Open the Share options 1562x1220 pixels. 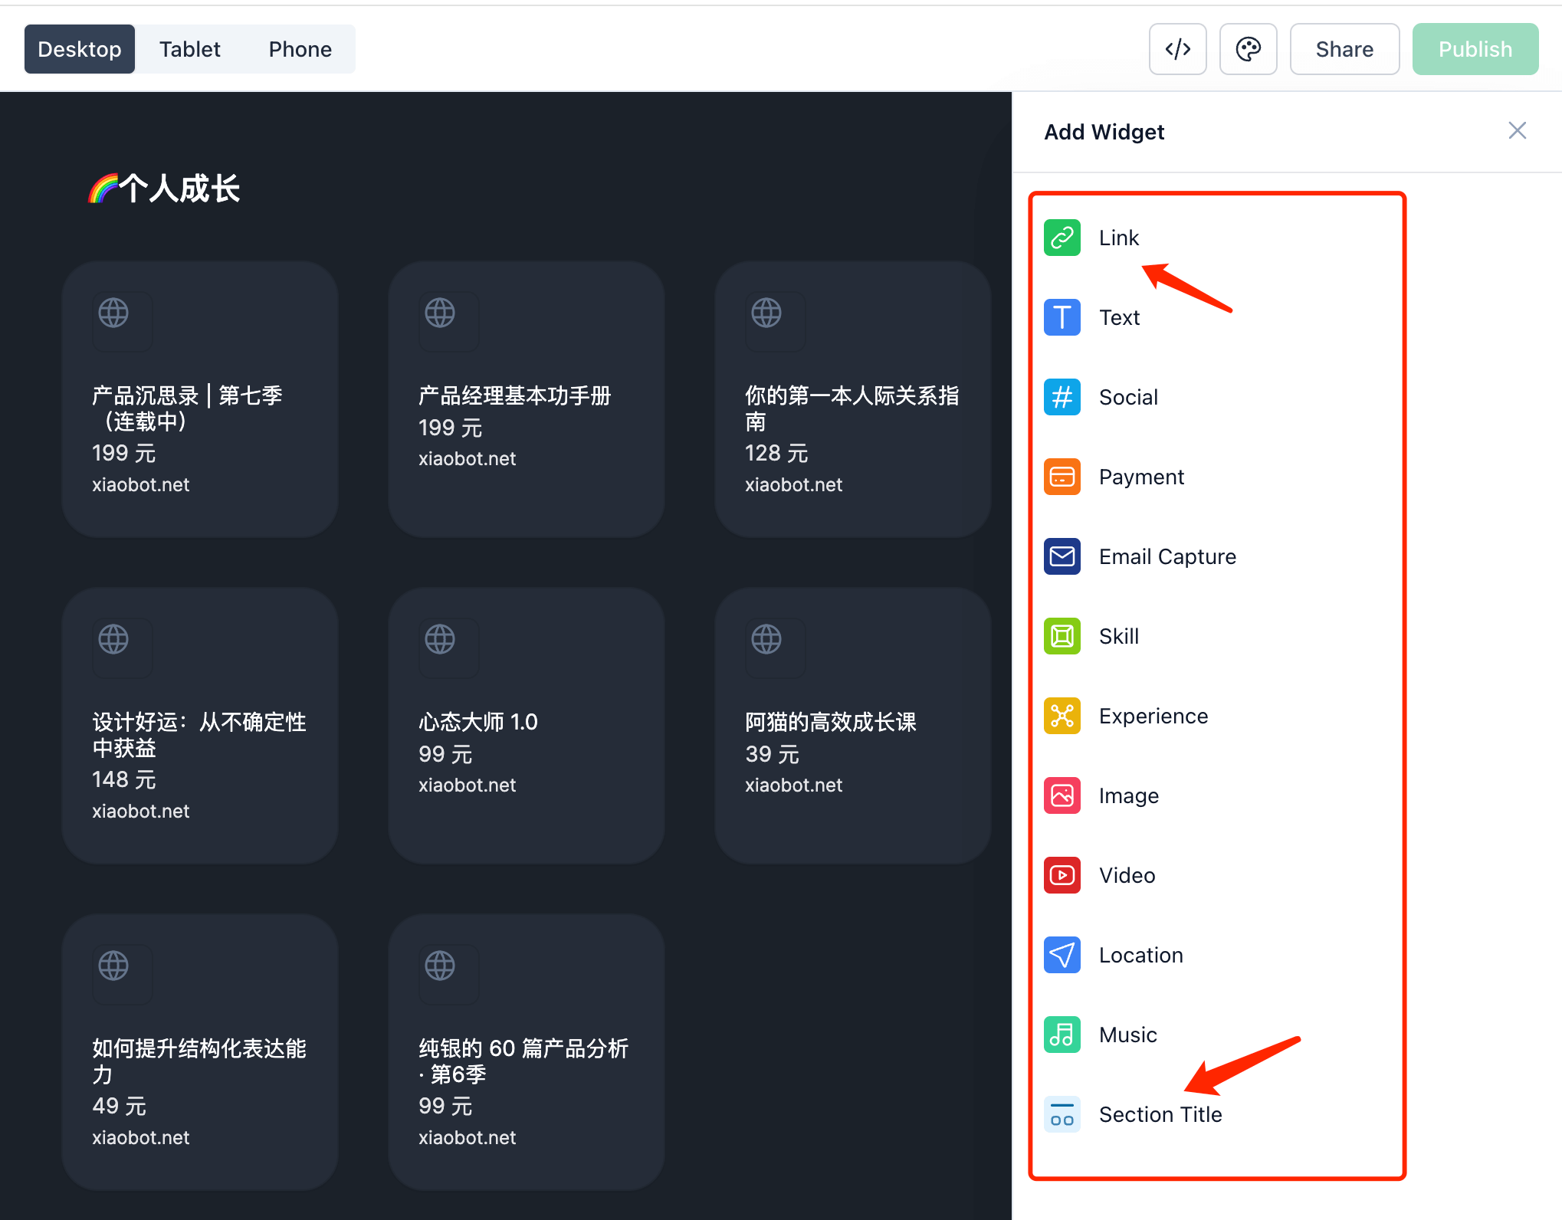1344,48
